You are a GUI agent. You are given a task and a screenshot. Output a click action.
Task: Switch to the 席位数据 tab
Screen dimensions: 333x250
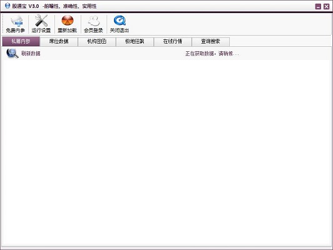coord(59,41)
